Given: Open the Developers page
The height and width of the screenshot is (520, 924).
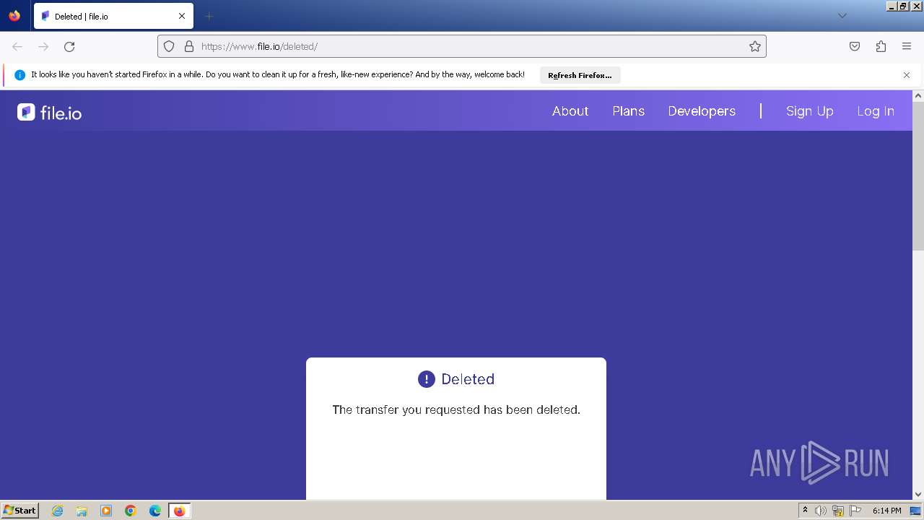Looking at the screenshot, I should [x=702, y=111].
